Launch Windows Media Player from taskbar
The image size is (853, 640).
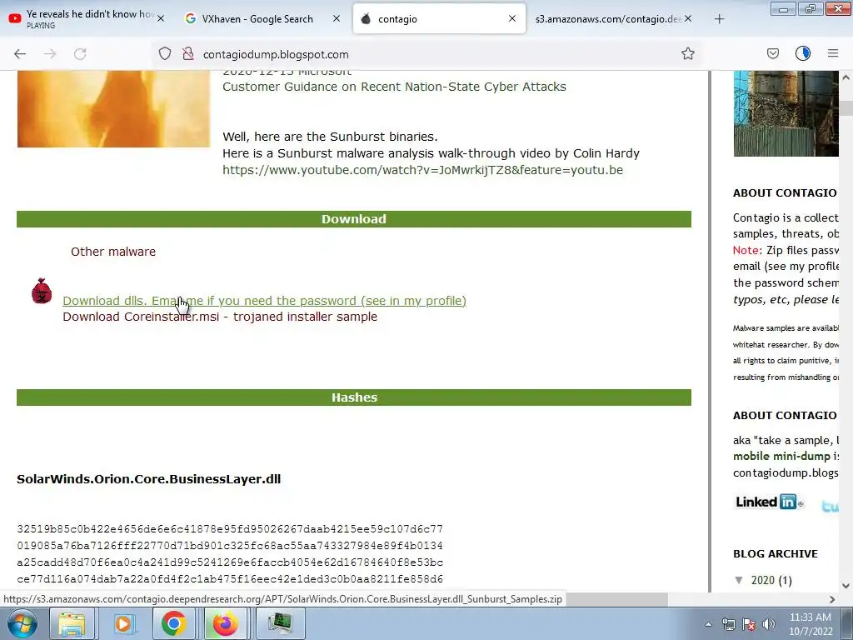[x=123, y=623]
